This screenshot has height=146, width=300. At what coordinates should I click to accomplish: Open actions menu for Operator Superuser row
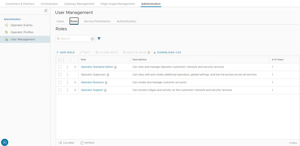67,75
